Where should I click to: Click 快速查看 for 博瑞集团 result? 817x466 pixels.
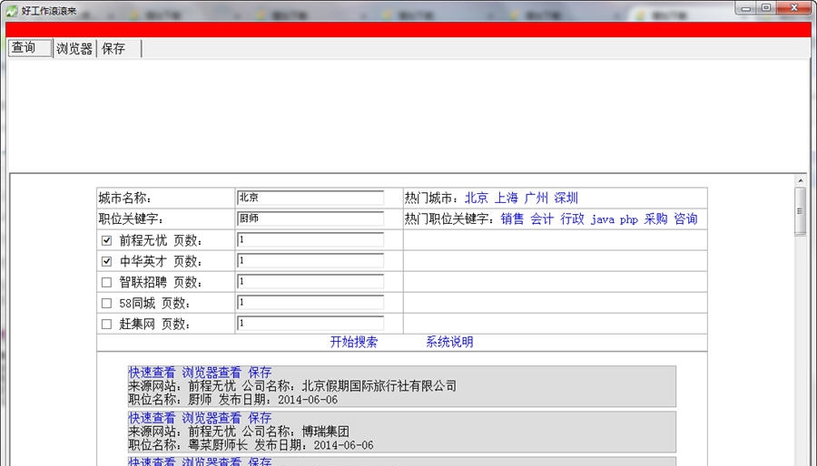point(153,418)
